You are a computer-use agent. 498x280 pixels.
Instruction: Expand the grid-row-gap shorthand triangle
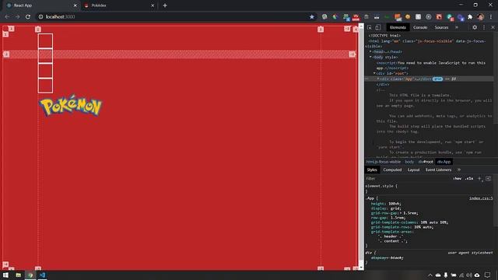tap(402, 213)
